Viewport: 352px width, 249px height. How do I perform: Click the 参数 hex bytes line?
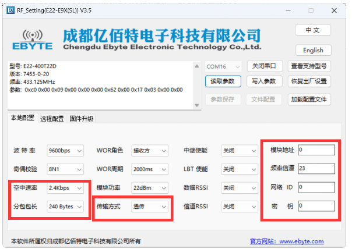point(96,90)
